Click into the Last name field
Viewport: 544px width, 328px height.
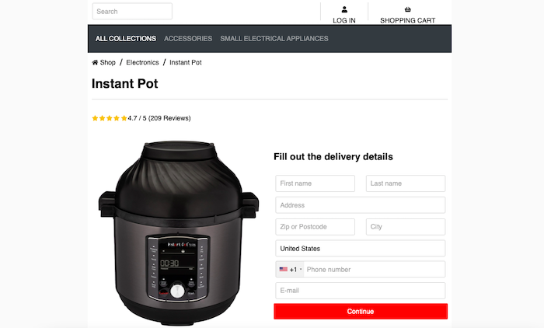tap(406, 183)
